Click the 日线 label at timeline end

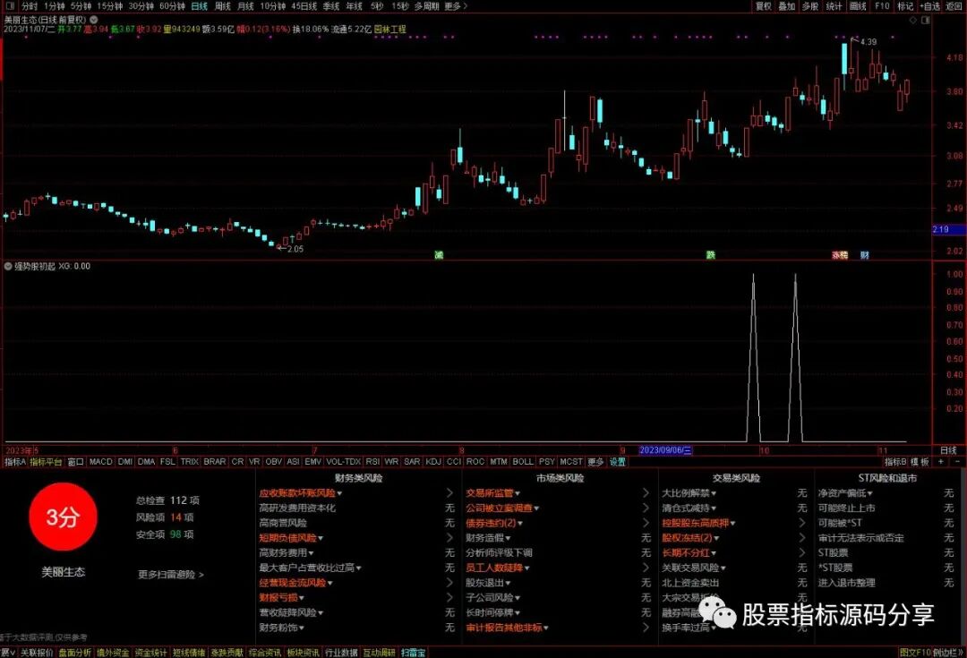pyautogui.click(x=948, y=450)
